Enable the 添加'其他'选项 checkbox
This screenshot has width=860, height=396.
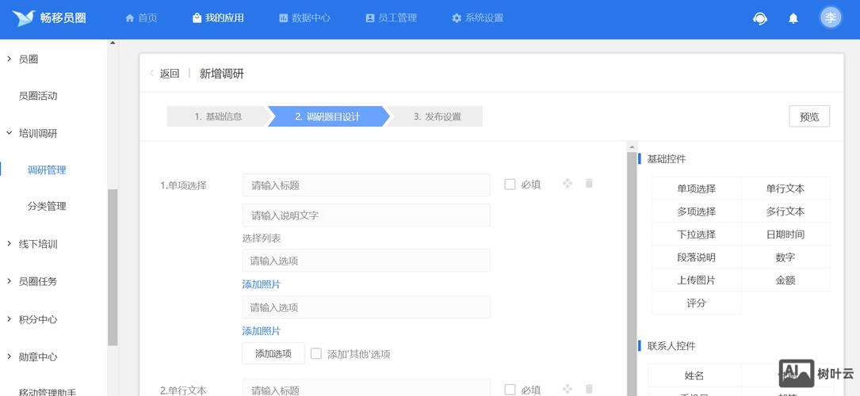(316, 353)
